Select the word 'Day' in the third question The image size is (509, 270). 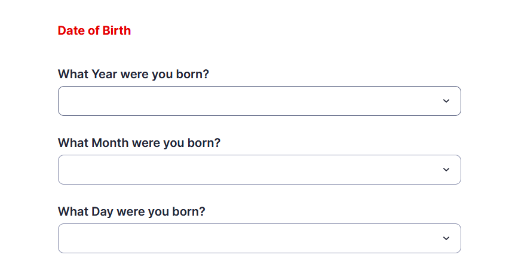coord(102,212)
